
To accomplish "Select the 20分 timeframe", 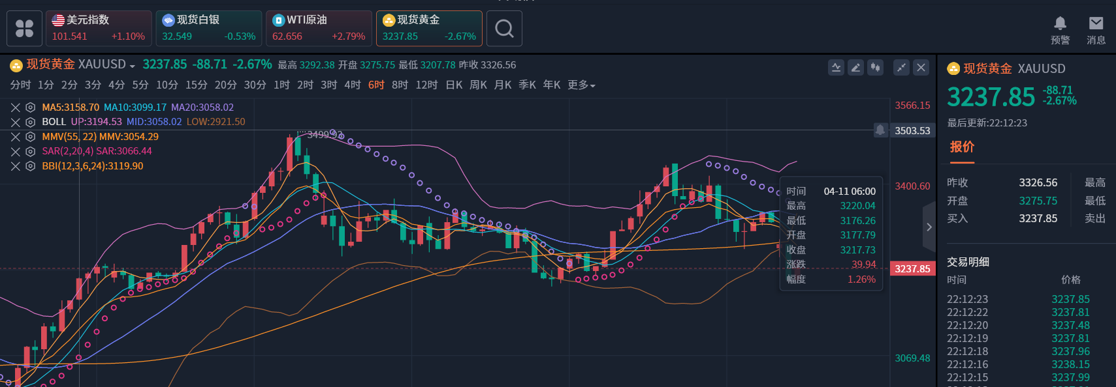I will [x=225, y=85].
